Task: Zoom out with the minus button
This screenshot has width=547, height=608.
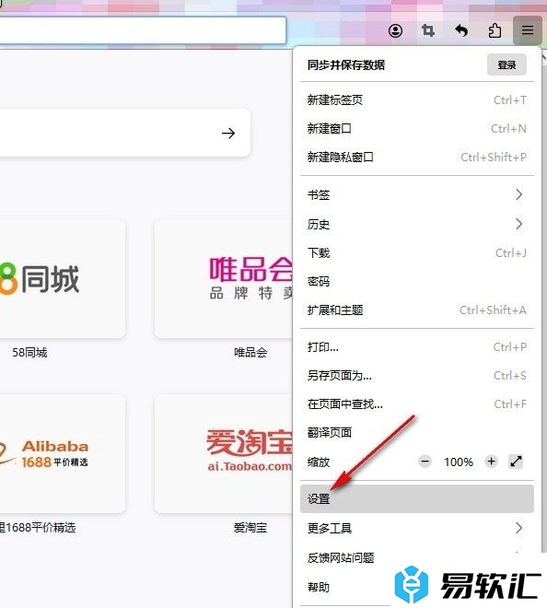Action: point(425,462)
